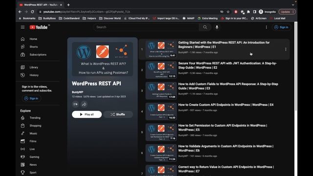Click thumbnail of video with 11:24 duration
Screen dimensions: 313x176
(161, 153)
